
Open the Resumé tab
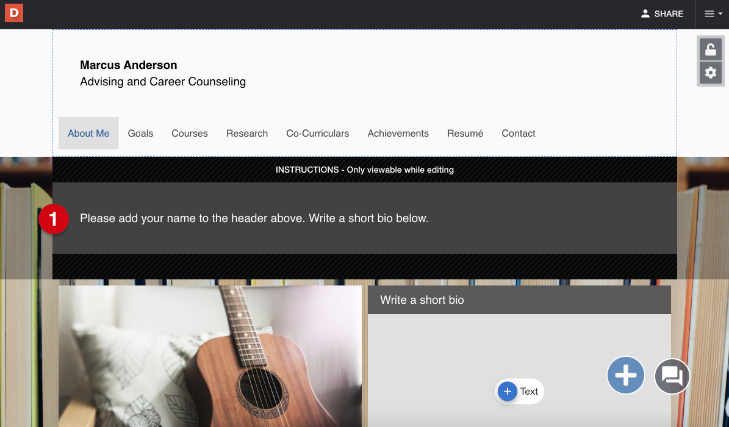[465, 134]
